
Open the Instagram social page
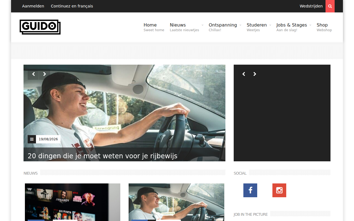(279, 190)
